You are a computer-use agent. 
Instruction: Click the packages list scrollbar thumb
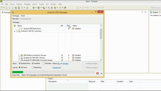click(101, 34)
